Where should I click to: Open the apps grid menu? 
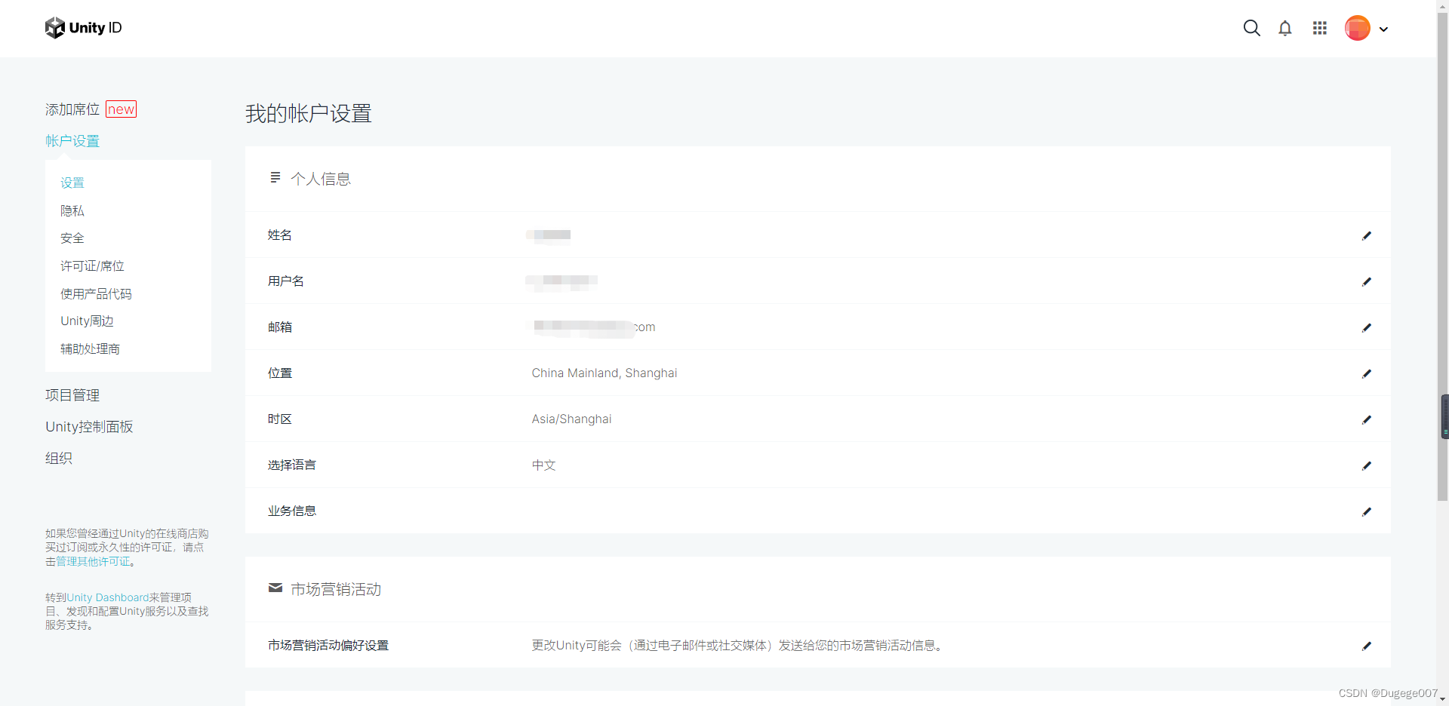click(1319, 28)
